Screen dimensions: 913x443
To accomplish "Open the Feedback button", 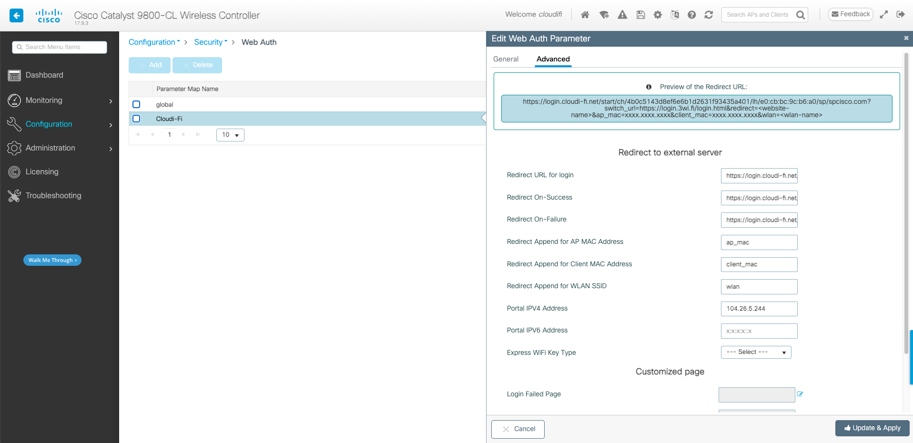I will [851, 14].
